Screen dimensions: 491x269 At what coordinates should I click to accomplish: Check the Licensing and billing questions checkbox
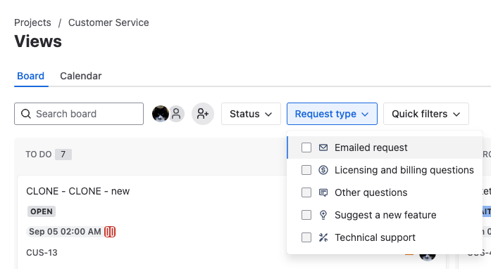(x=306, y=170)
